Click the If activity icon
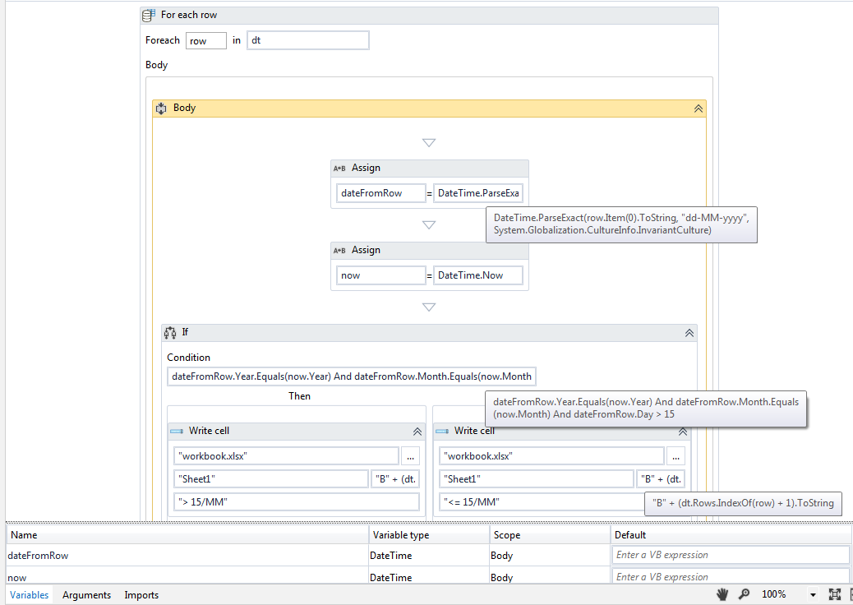Screen dimensions: 853x605 (x=170, y=332)
